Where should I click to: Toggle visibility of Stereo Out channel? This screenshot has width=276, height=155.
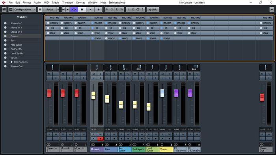pos(5,66)
